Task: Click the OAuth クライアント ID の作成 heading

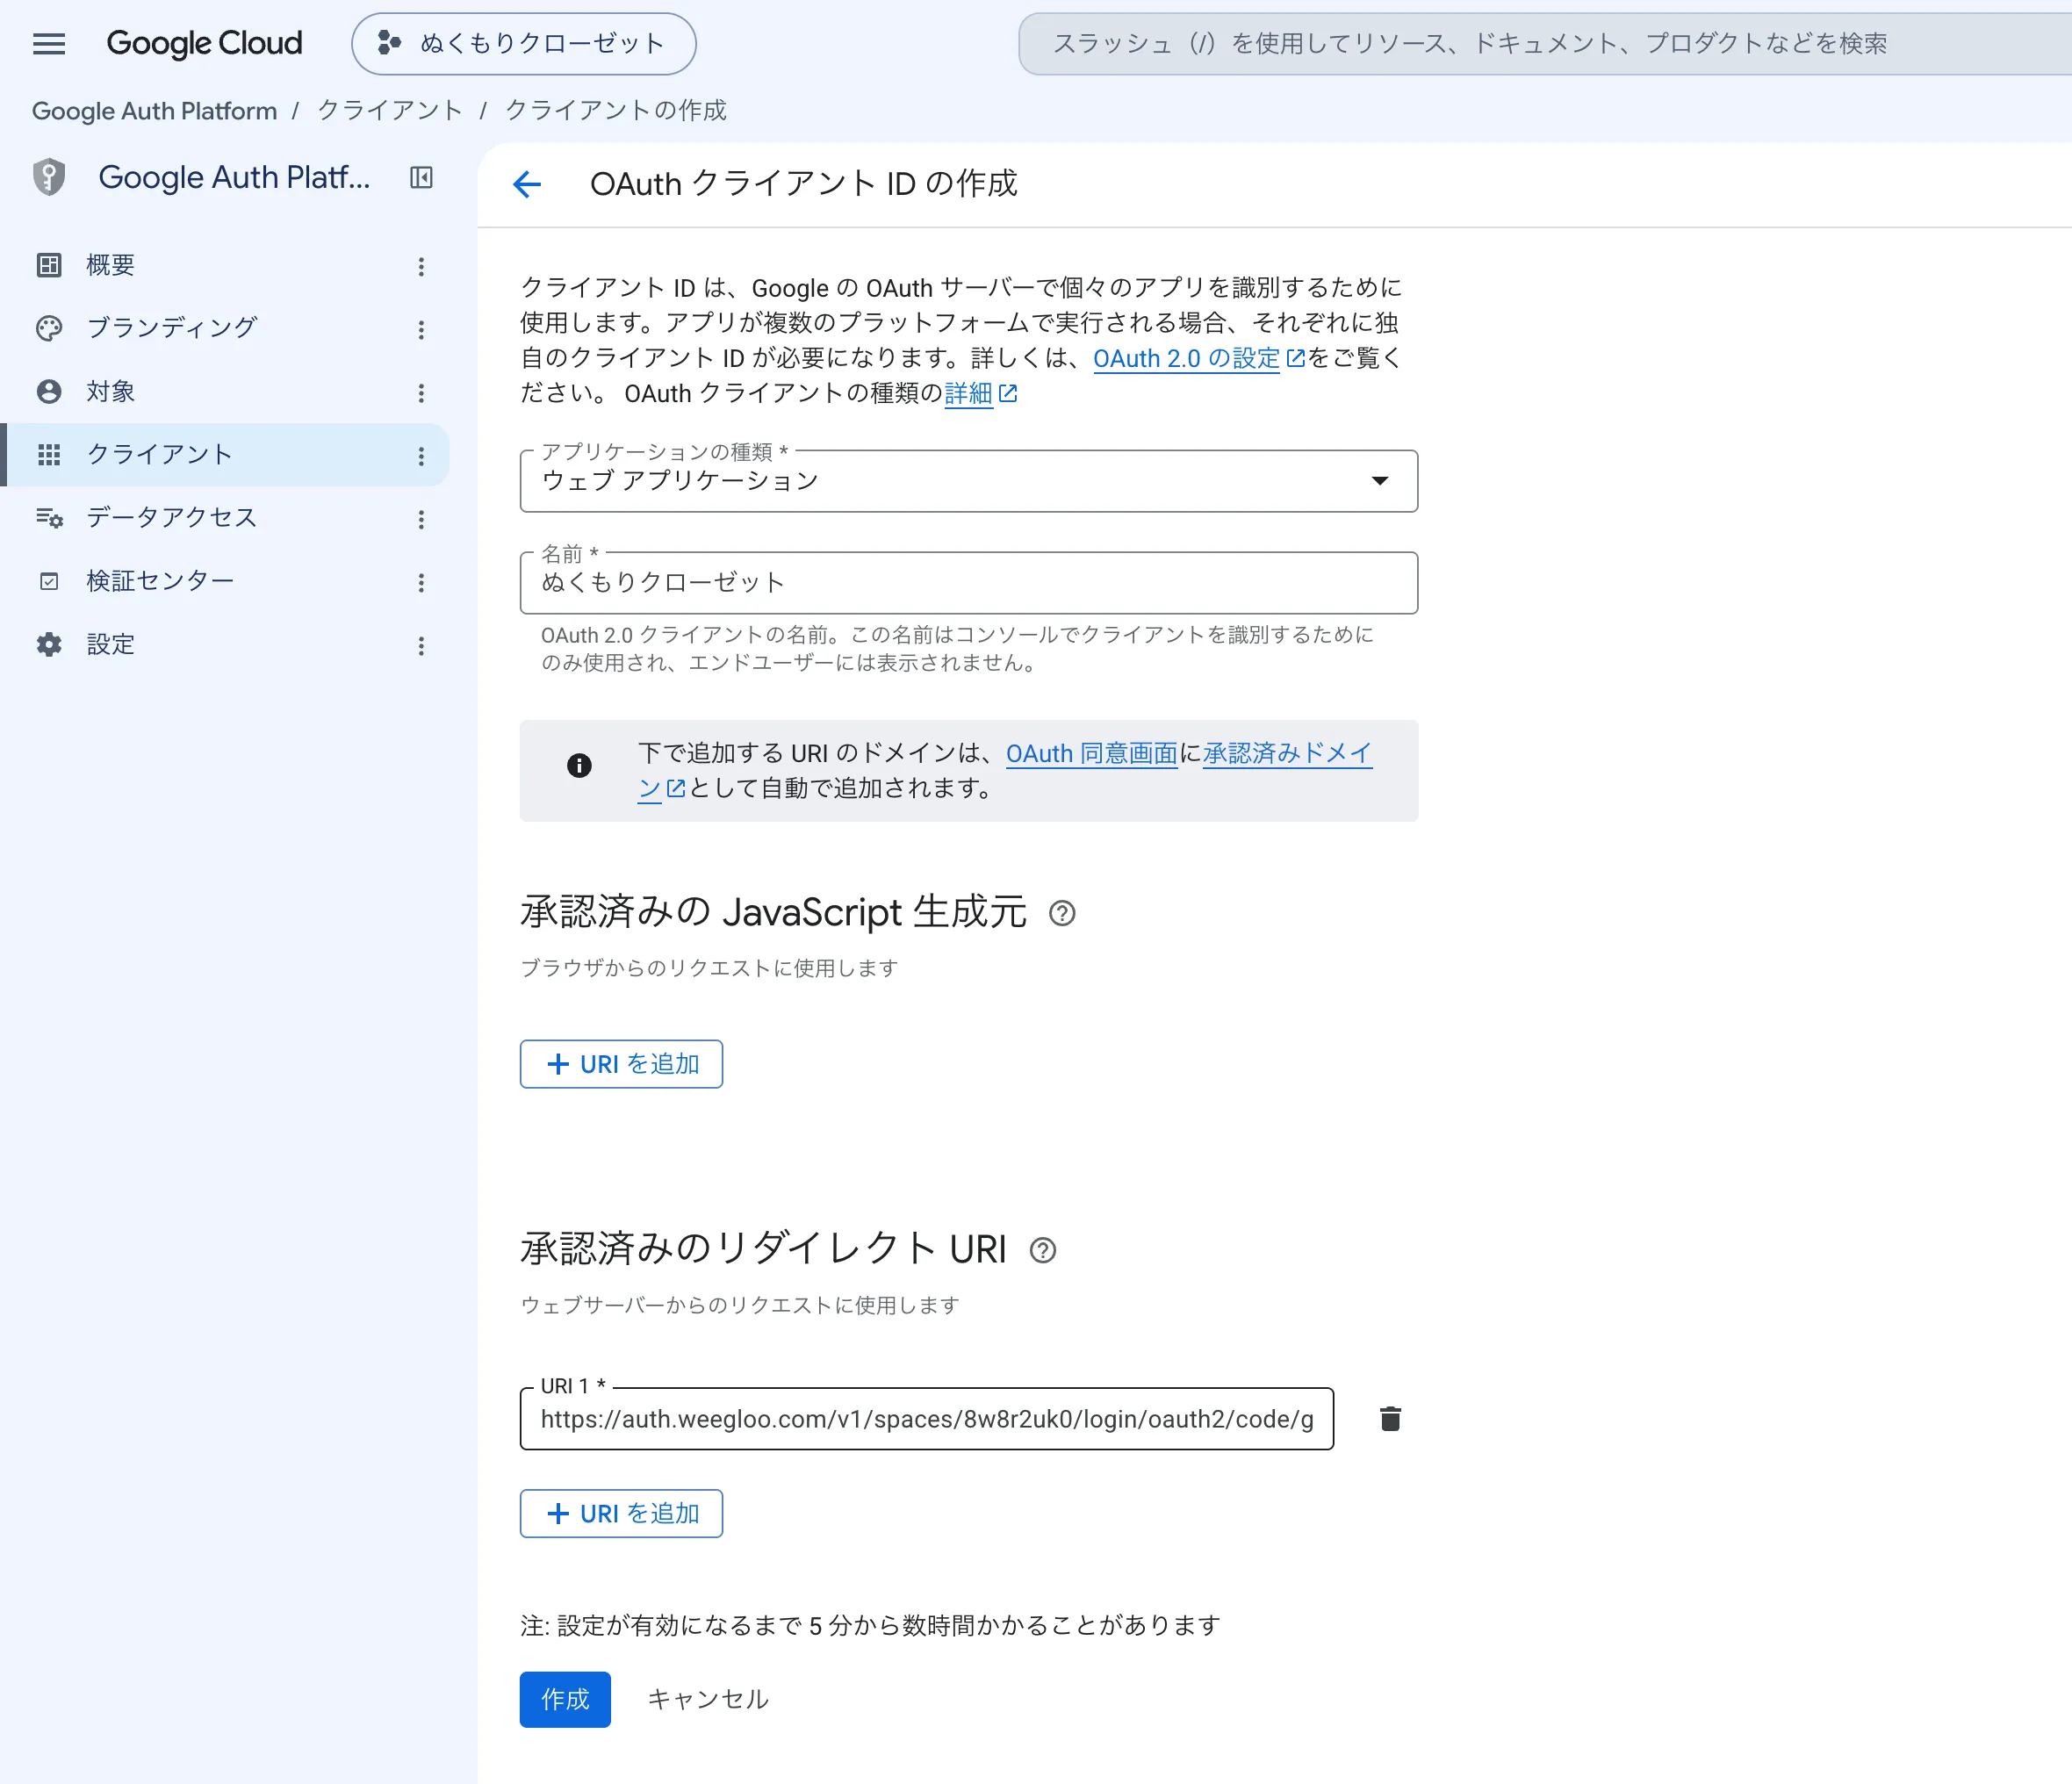Action: click(x=803, y=184)
